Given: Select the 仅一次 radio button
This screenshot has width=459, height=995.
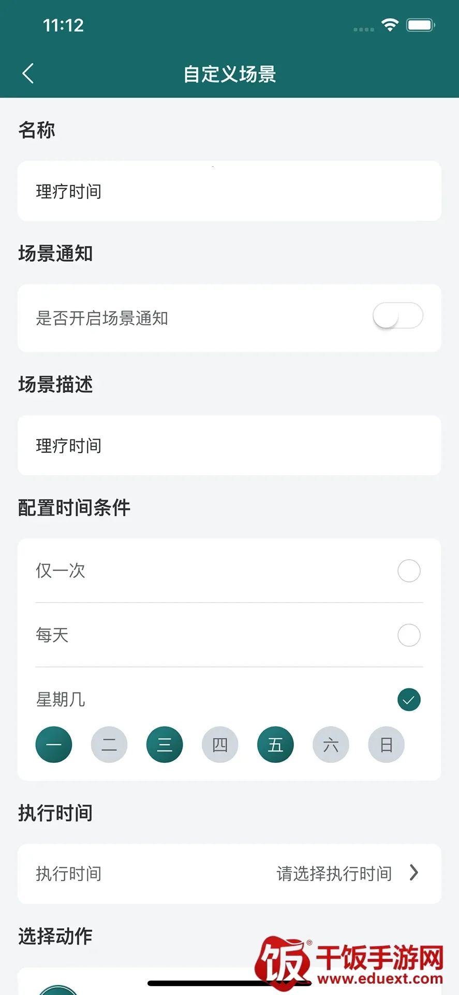Looking at the screenshot, I should coord(409,571).
